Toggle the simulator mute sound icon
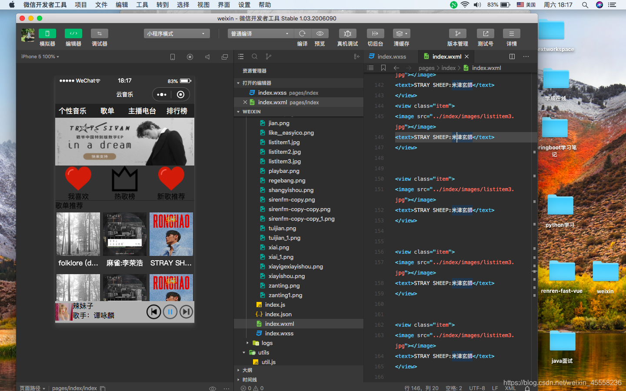Viewport: 626px width, 391px height. (207, 57)
